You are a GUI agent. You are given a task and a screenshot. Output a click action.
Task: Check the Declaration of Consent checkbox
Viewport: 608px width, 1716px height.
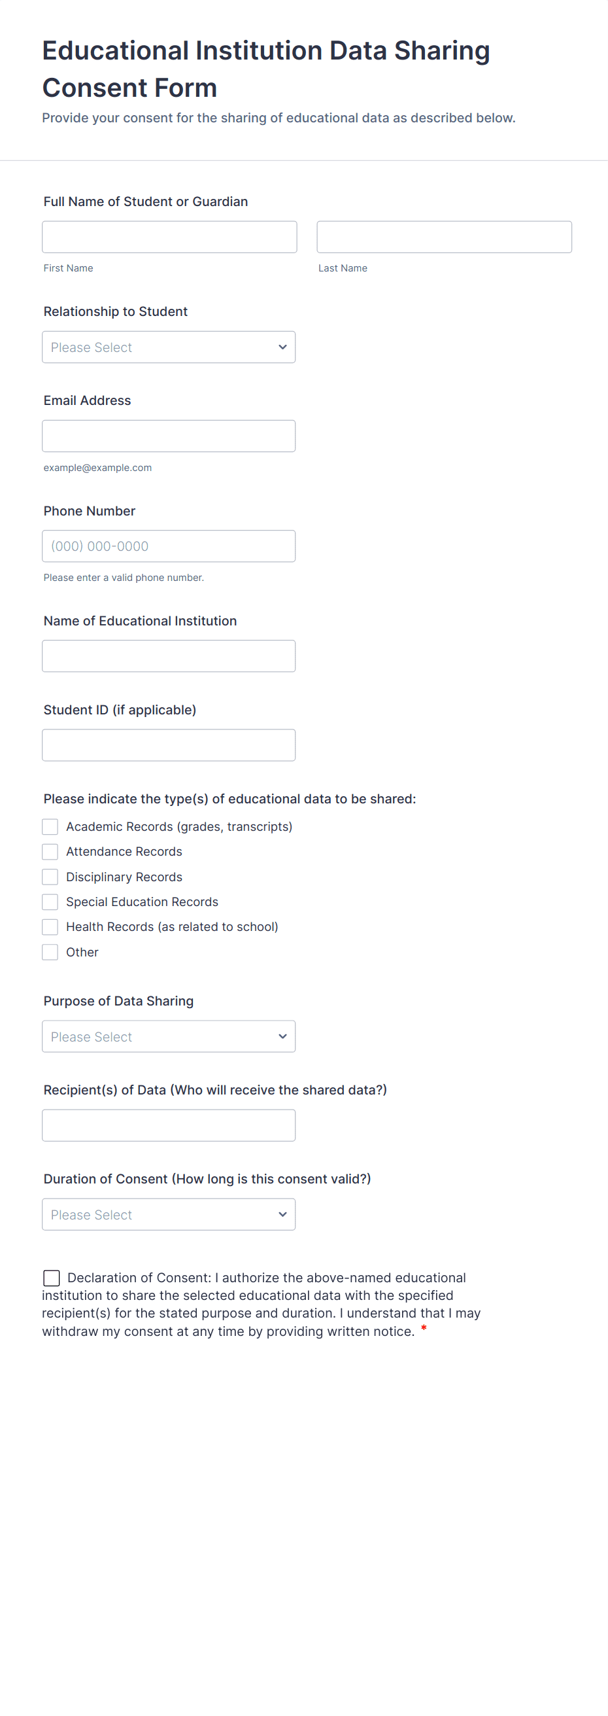pyautogui.click(x=51, y=1278)
